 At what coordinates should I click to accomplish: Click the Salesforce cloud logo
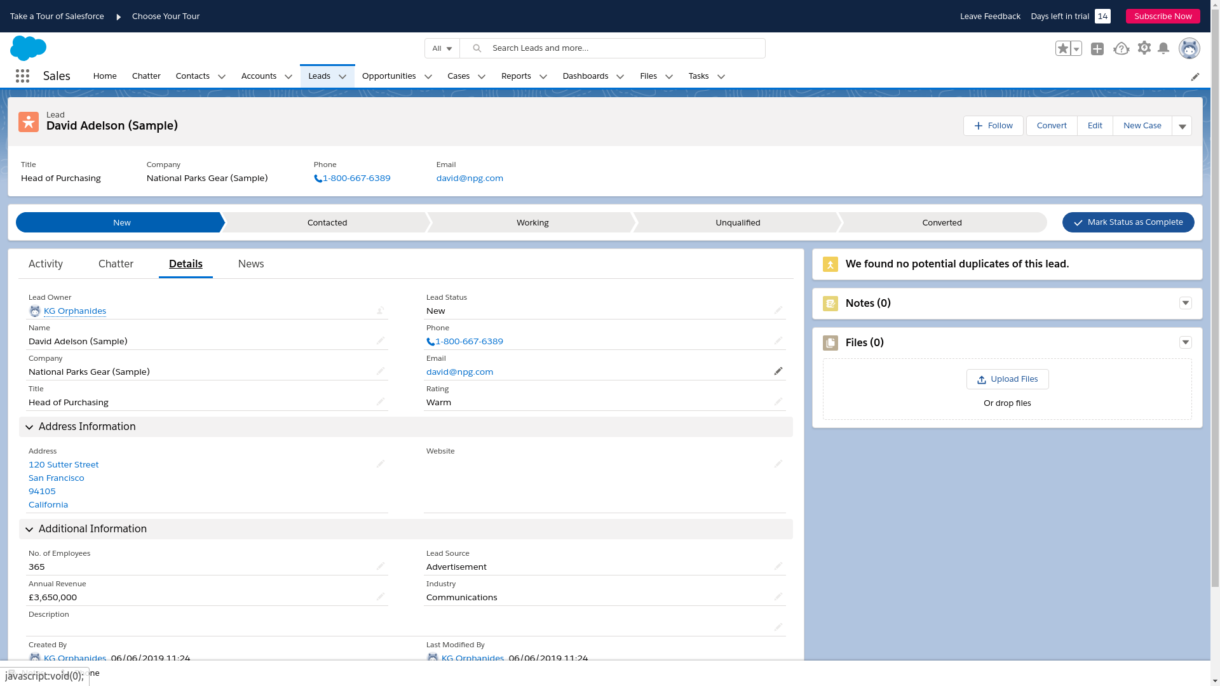tap(28, 48)
